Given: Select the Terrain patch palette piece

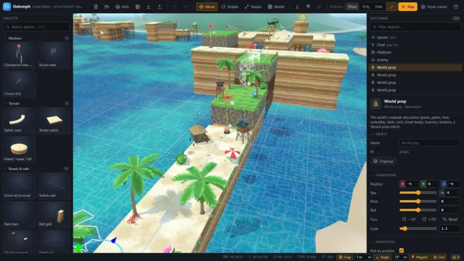Looking at the screenshot, I should tap(54, 120).
